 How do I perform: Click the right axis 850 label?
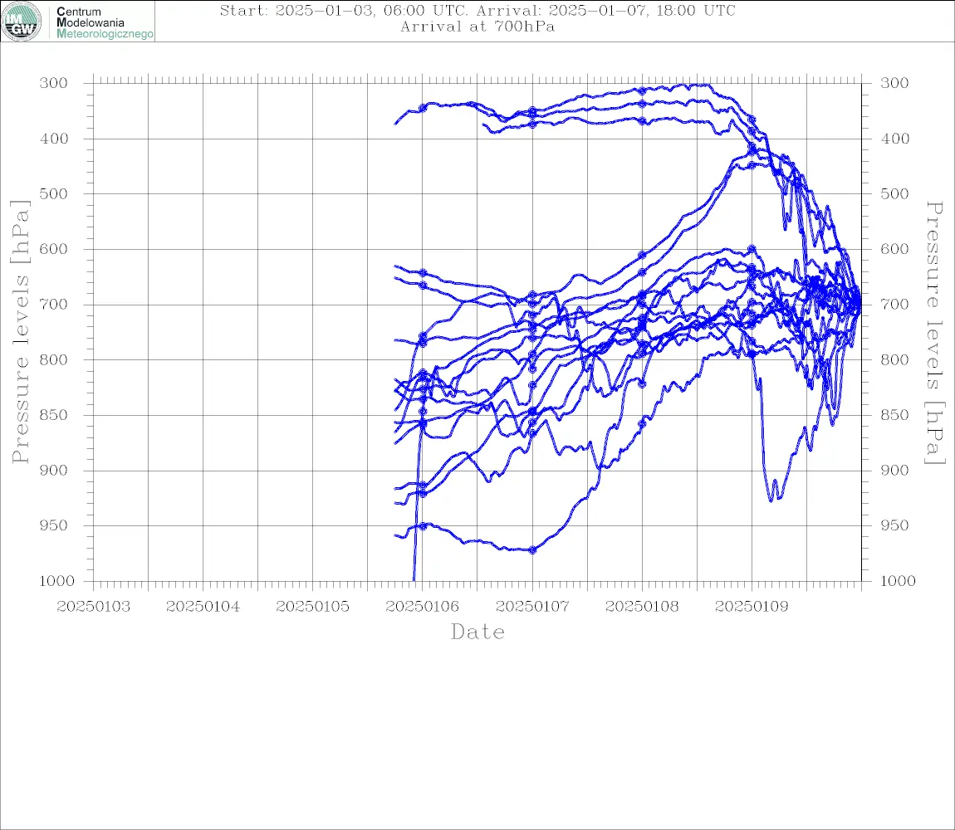894,415
